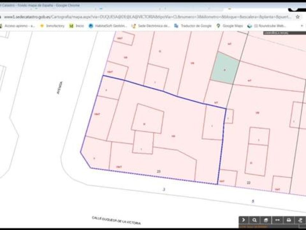Click the parcel number 23 label on map
This screenshot has width=306, height=230.
158,172
